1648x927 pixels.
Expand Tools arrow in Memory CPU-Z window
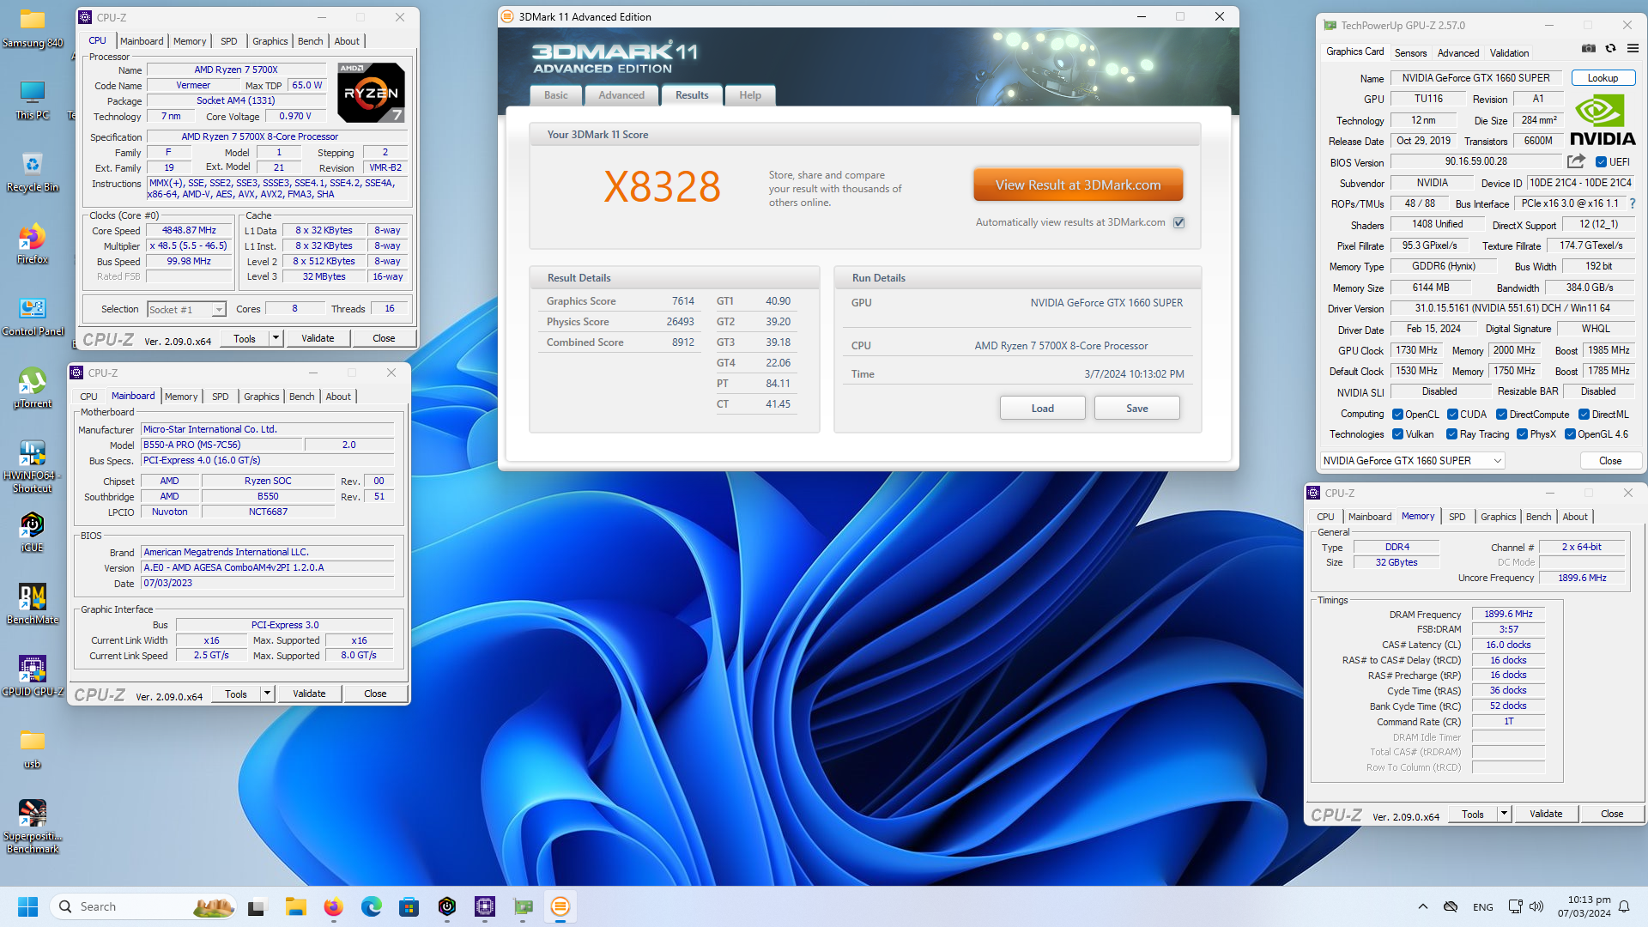[1504, 814]
